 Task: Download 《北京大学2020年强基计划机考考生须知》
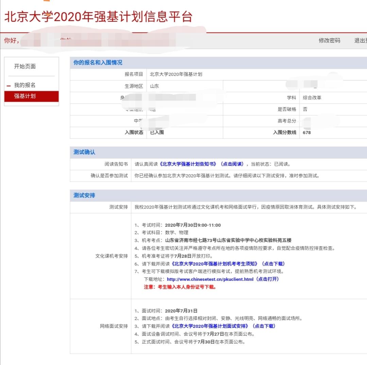click(228, 264)
